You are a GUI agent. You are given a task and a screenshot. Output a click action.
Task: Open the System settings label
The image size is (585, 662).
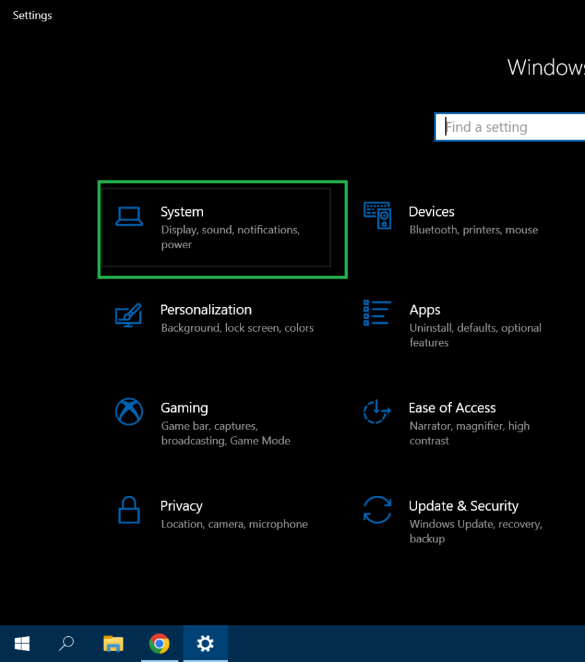click(182, 212)
